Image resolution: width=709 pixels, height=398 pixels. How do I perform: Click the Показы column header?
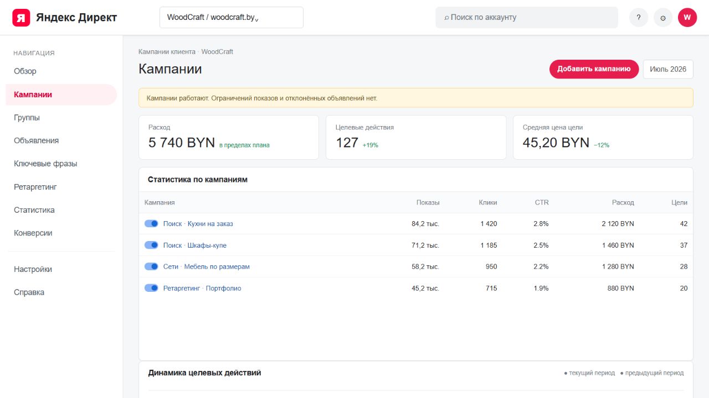click(x=428, y=202)
